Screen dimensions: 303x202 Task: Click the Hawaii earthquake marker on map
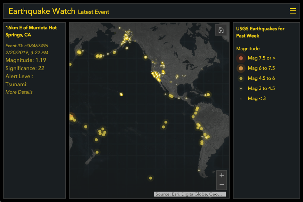coord(121,94)
